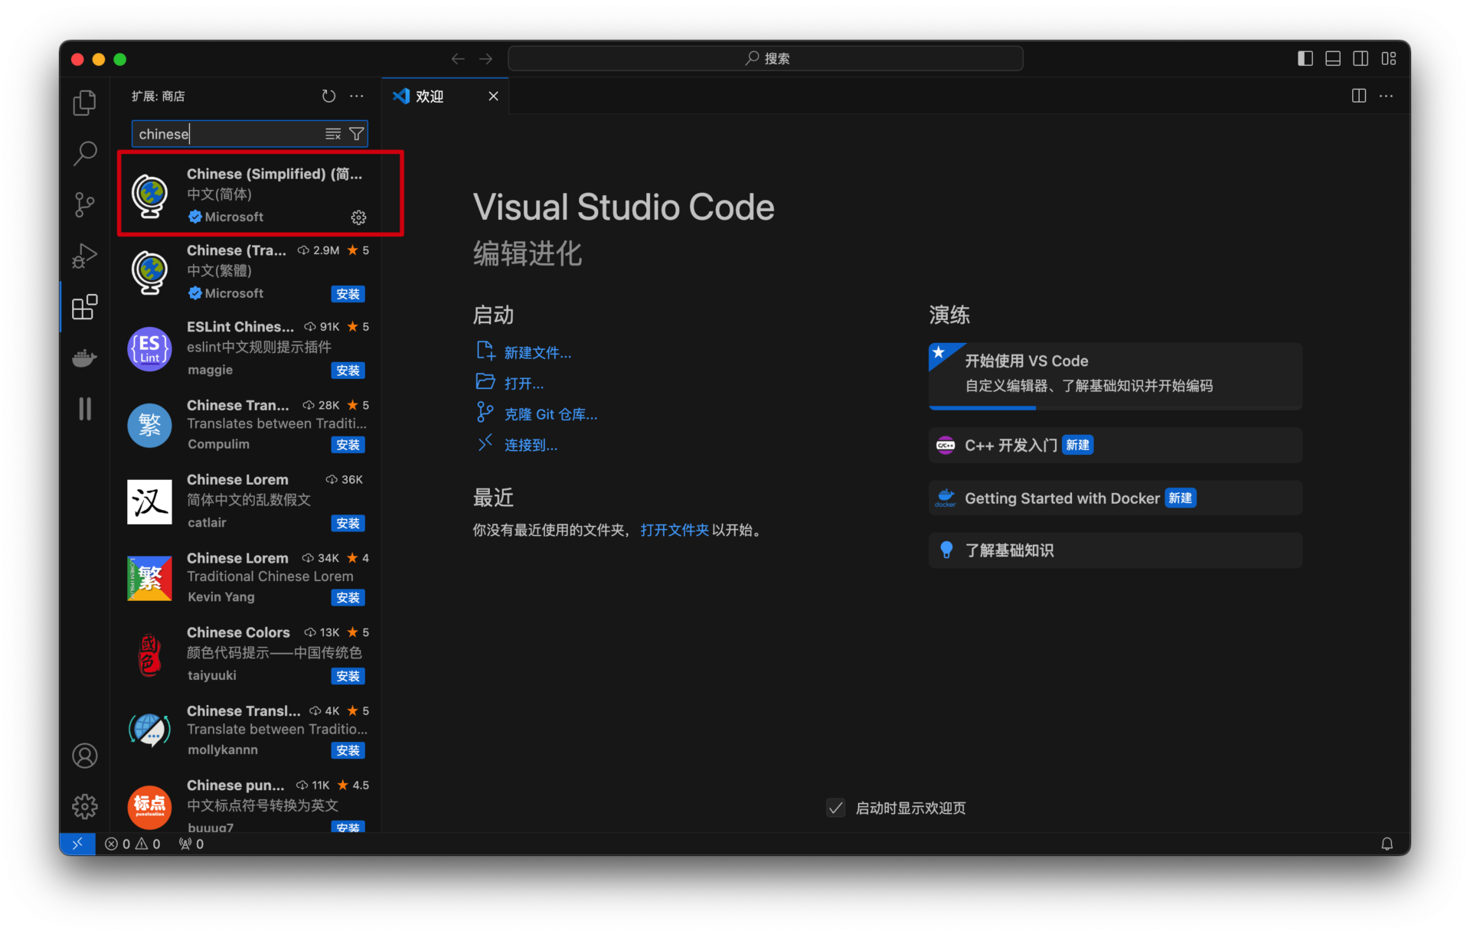The width and height of the screenshot is (1470, 934).
Task: Select the 欢迎 editor tab
Action: pyautogui.click(x=445, y=96)
